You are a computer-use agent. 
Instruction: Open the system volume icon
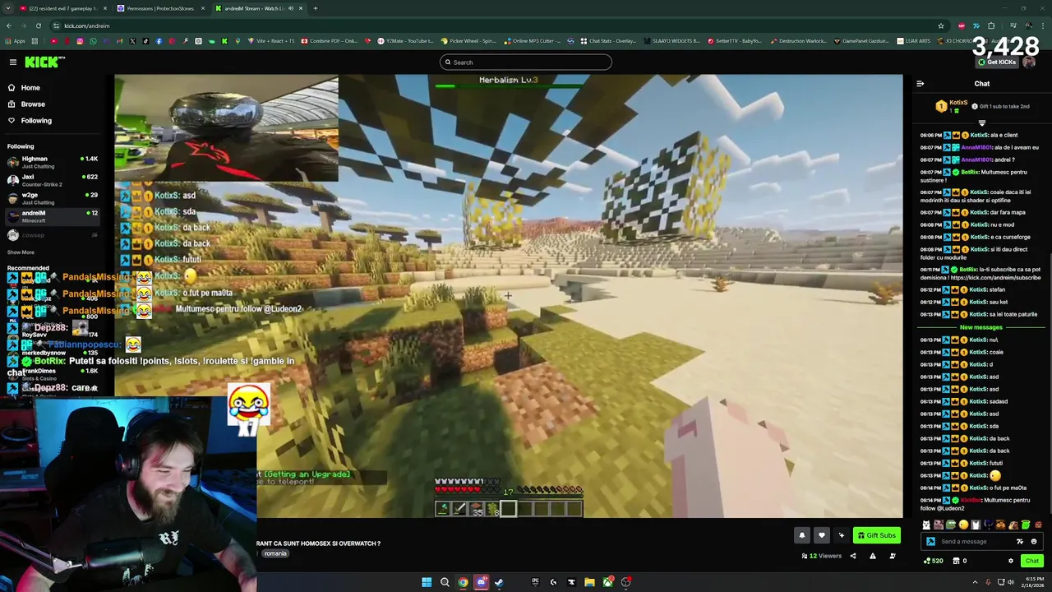tap(1010, 582)
